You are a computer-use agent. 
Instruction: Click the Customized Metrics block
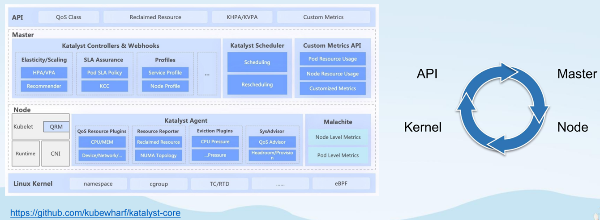(x=333, y=88)
